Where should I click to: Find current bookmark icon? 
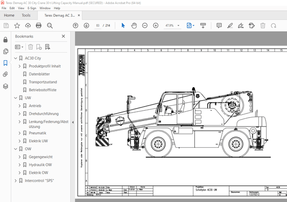click(48, 47)
